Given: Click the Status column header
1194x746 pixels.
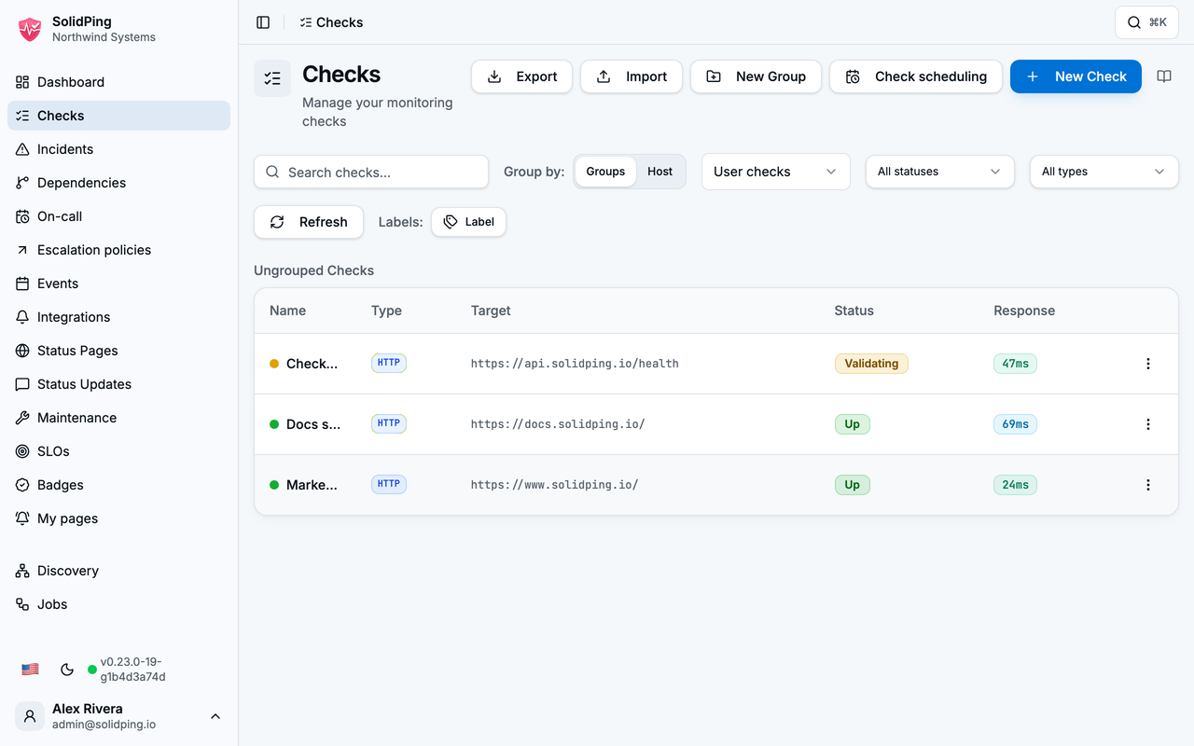Looking at the screenshot, I should (854, 311).
